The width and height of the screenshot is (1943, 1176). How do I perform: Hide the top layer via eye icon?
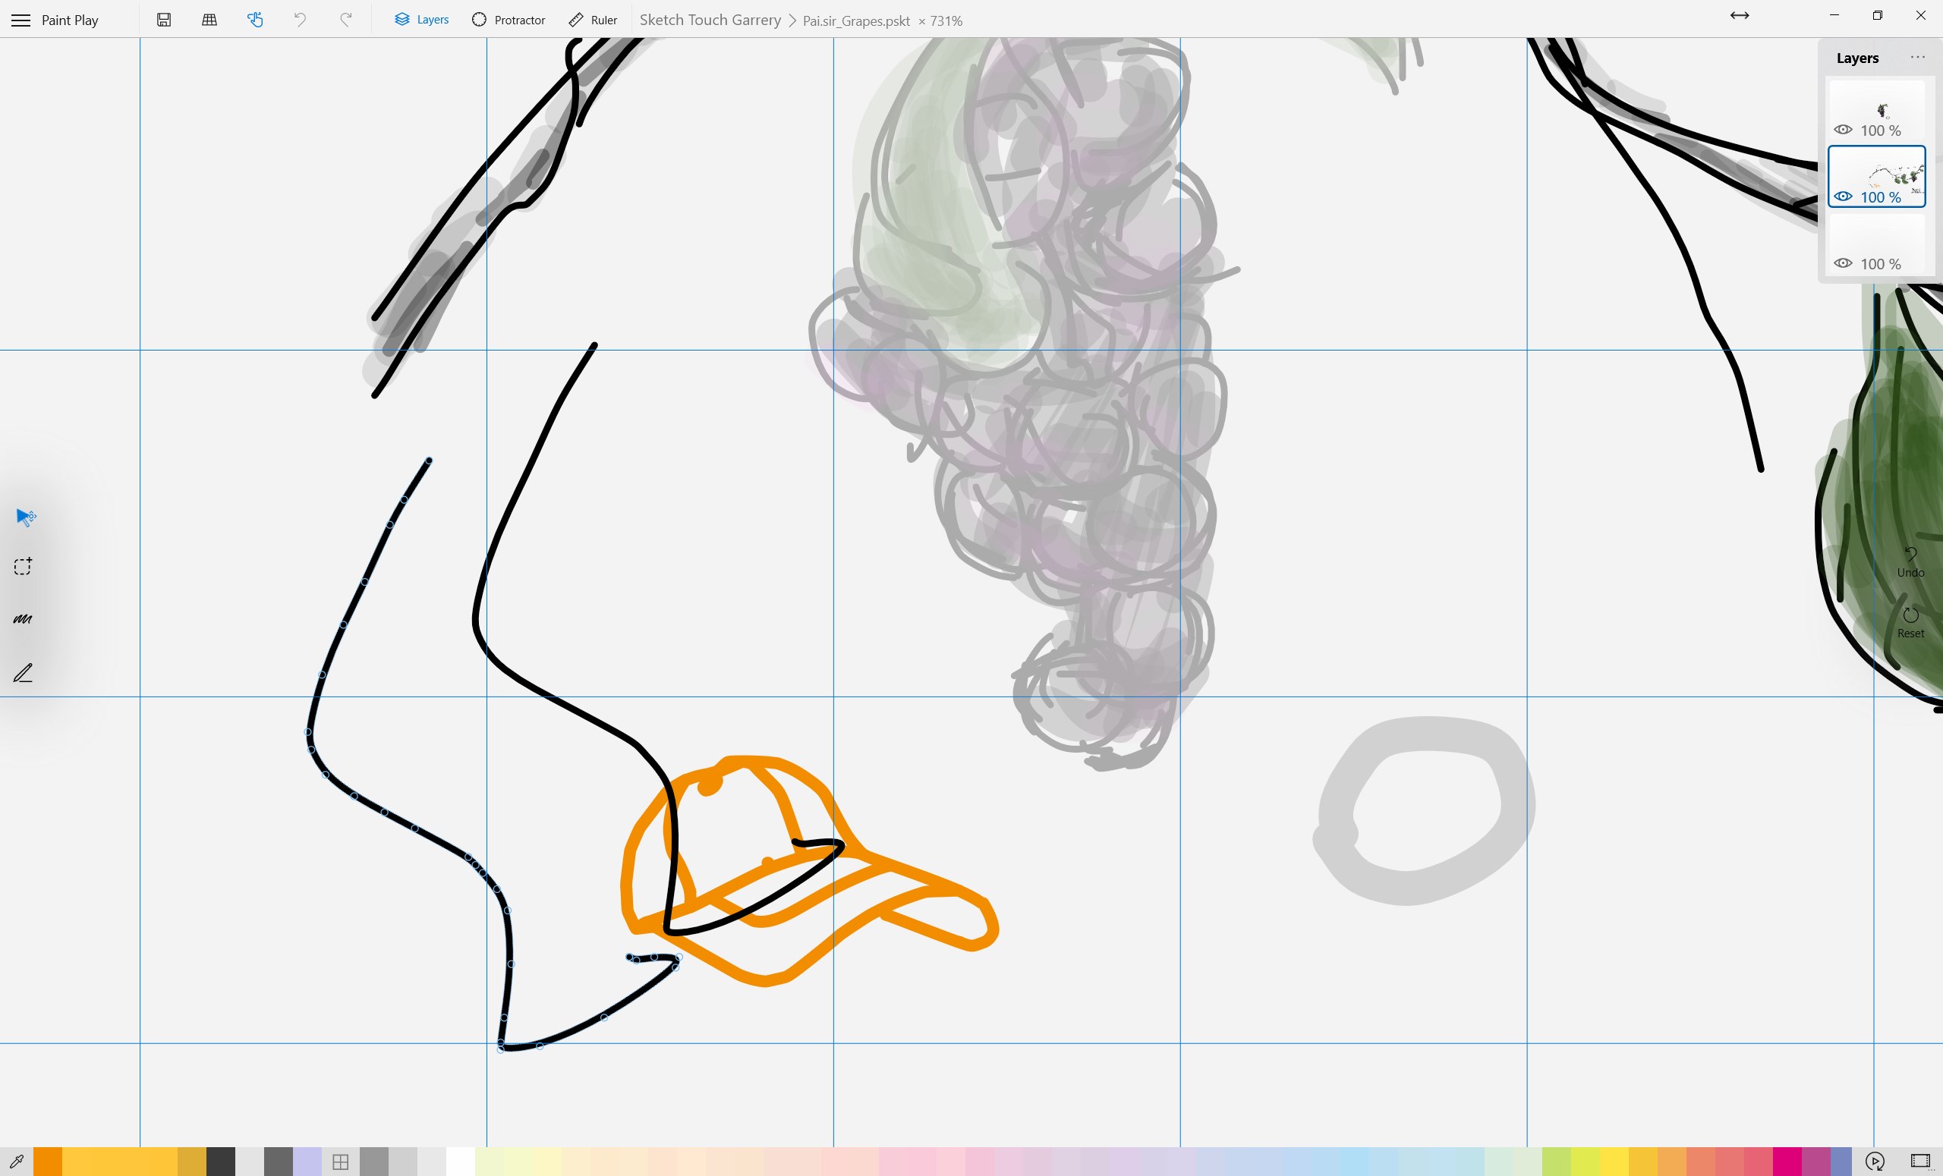(1843, 130)
